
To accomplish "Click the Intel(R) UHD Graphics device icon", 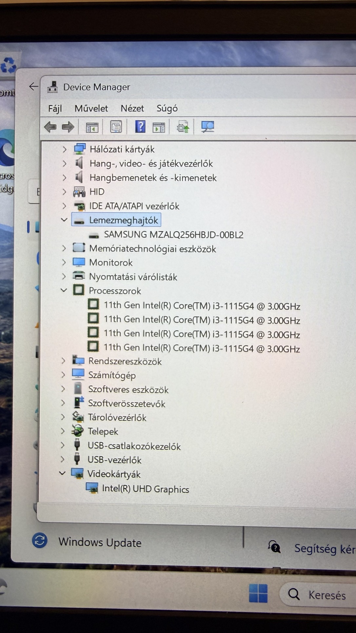I will click(92, 488).
